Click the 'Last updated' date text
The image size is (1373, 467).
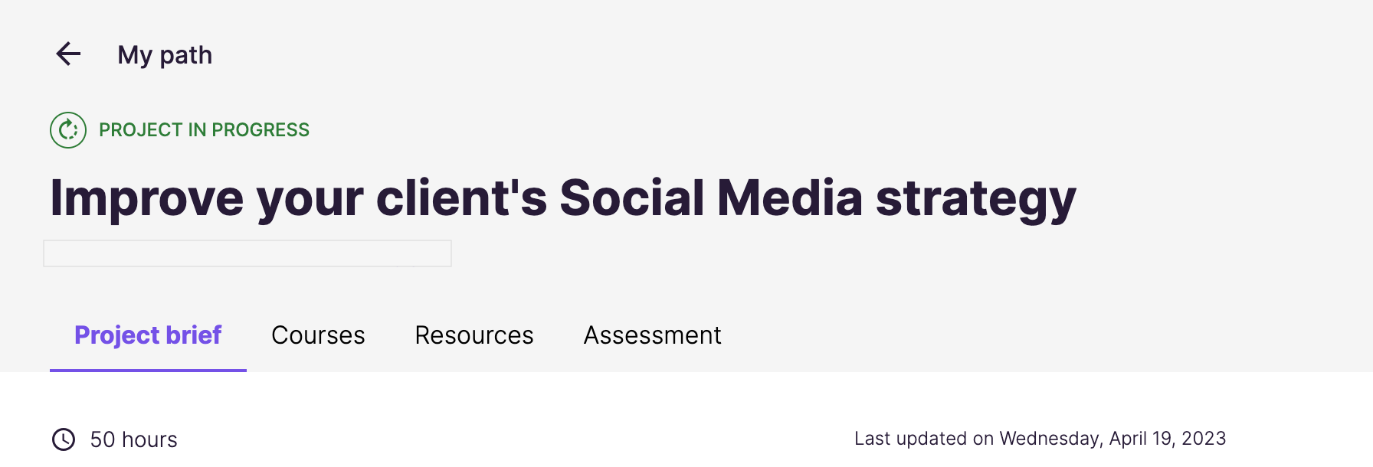[1040, 438]
